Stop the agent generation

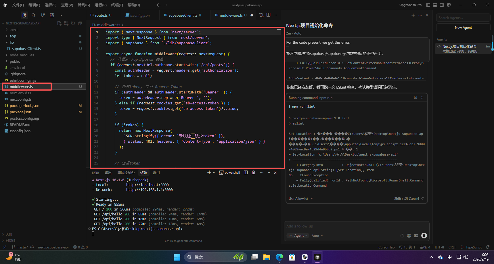pyautogui.click(x=424, y=236)
